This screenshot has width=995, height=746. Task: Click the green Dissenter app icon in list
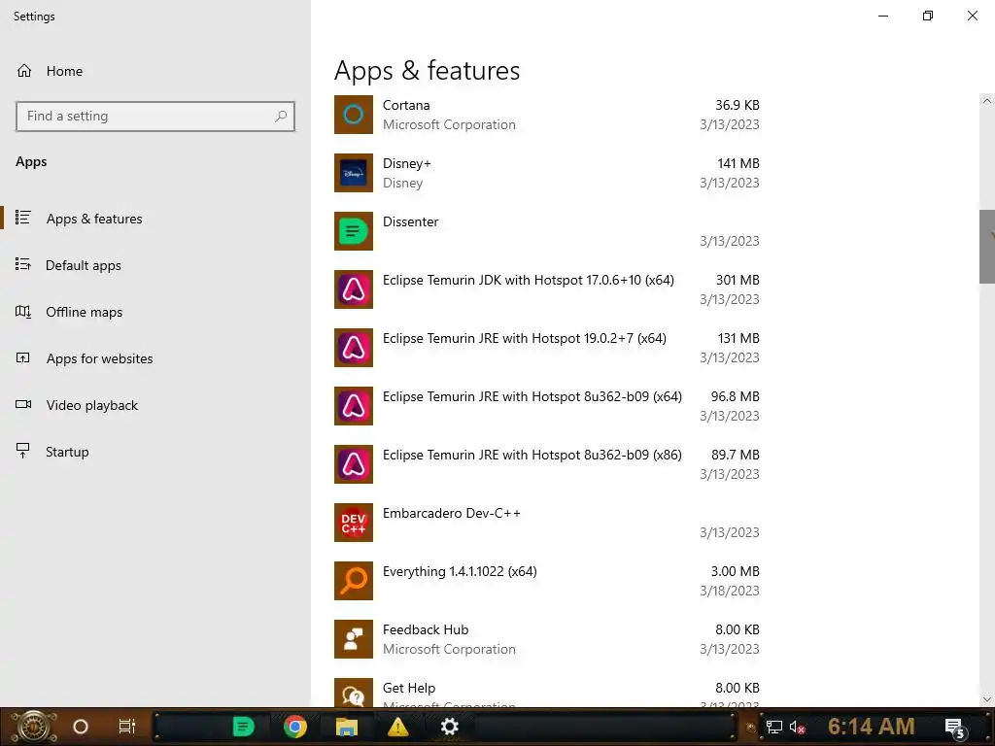tap(354, 231)
